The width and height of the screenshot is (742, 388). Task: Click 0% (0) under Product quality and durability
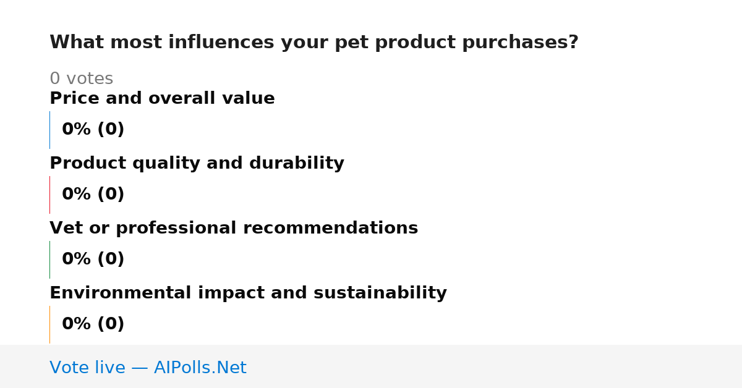point(93,195)
